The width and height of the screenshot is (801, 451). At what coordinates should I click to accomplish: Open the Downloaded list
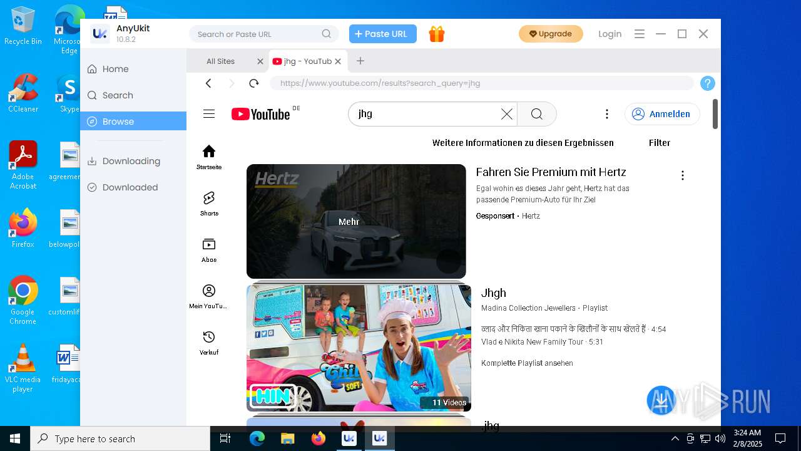[133, 187]
